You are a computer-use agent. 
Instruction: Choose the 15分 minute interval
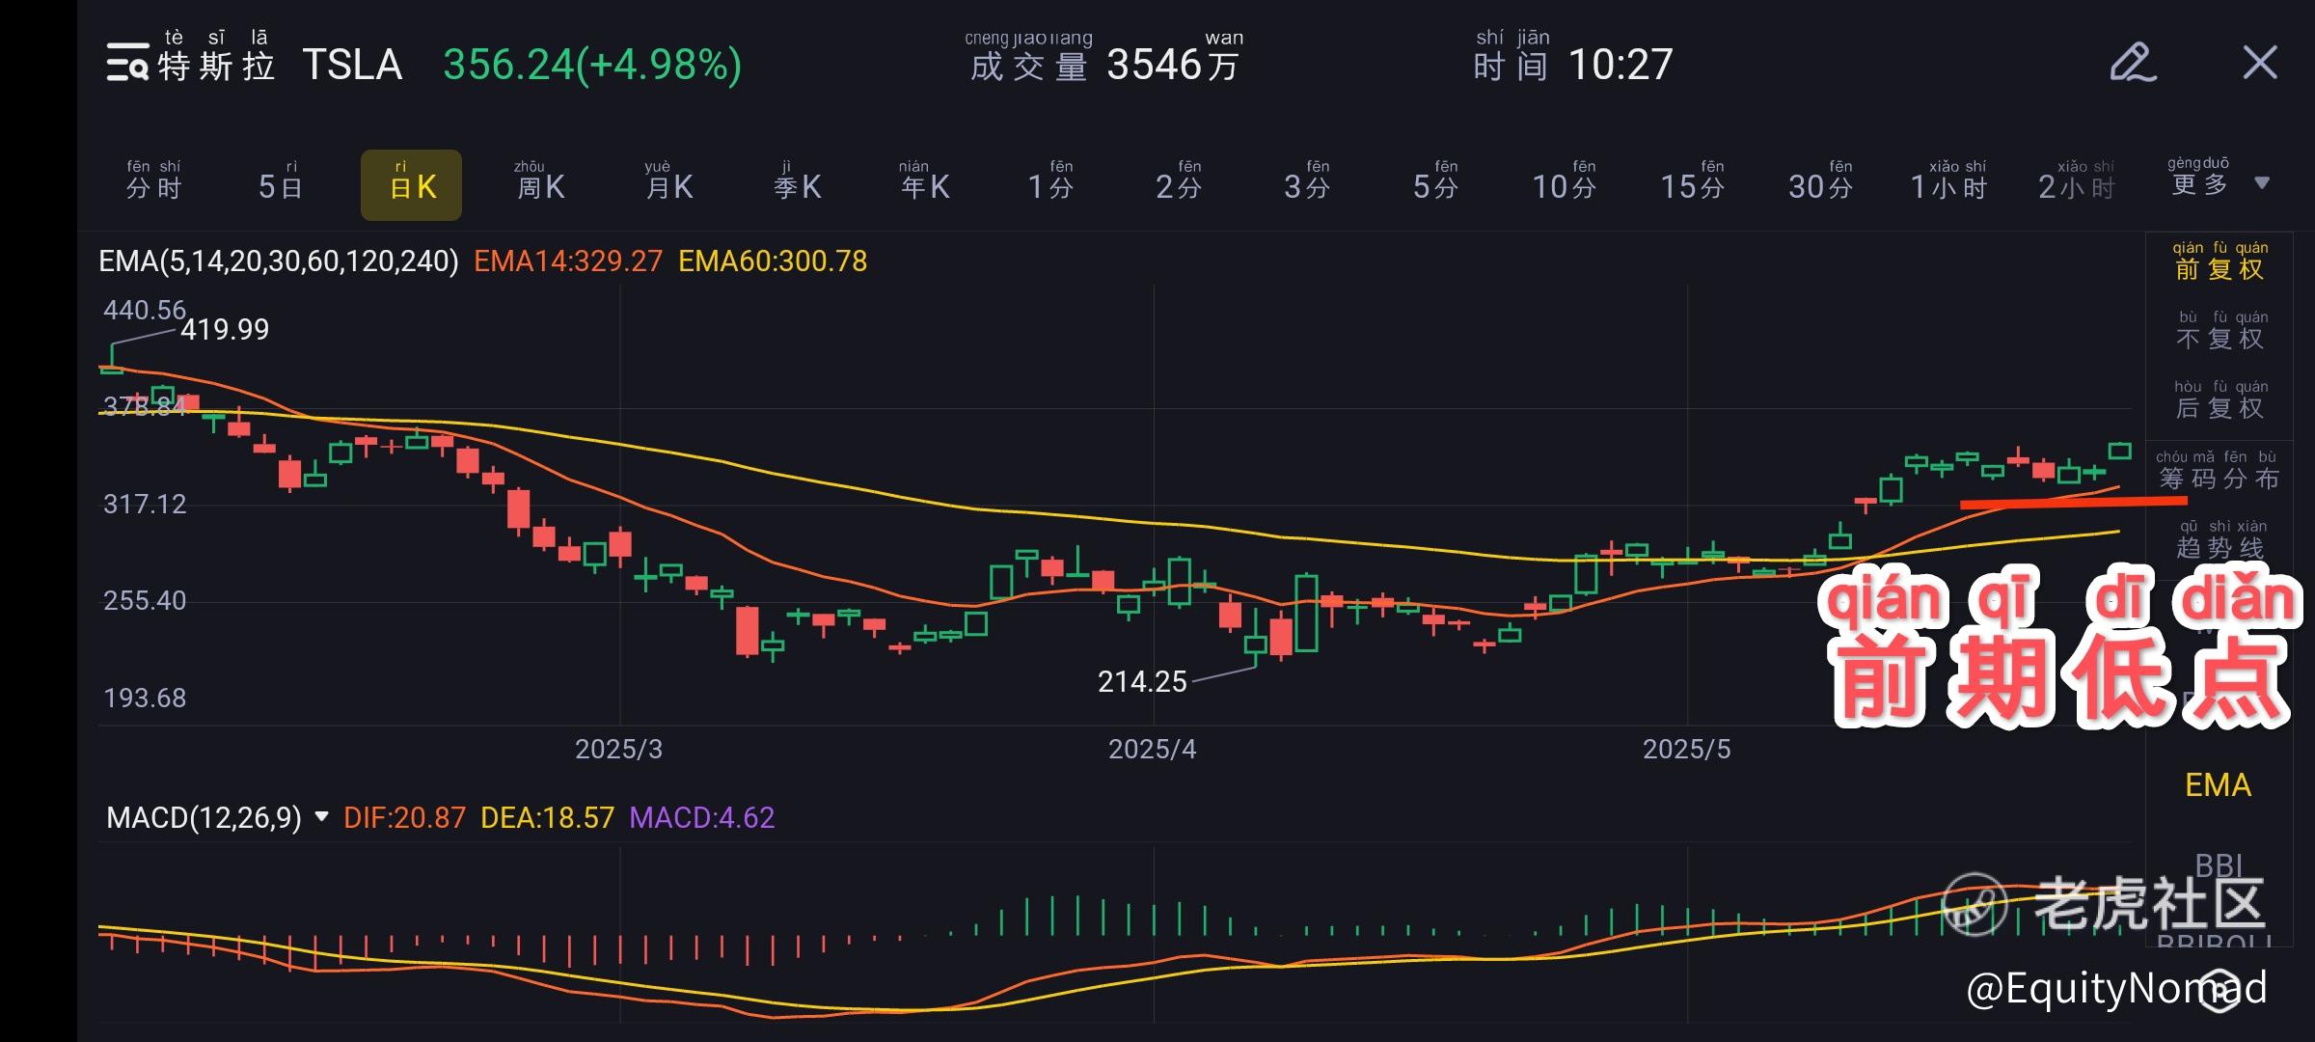click(1693, 181)
